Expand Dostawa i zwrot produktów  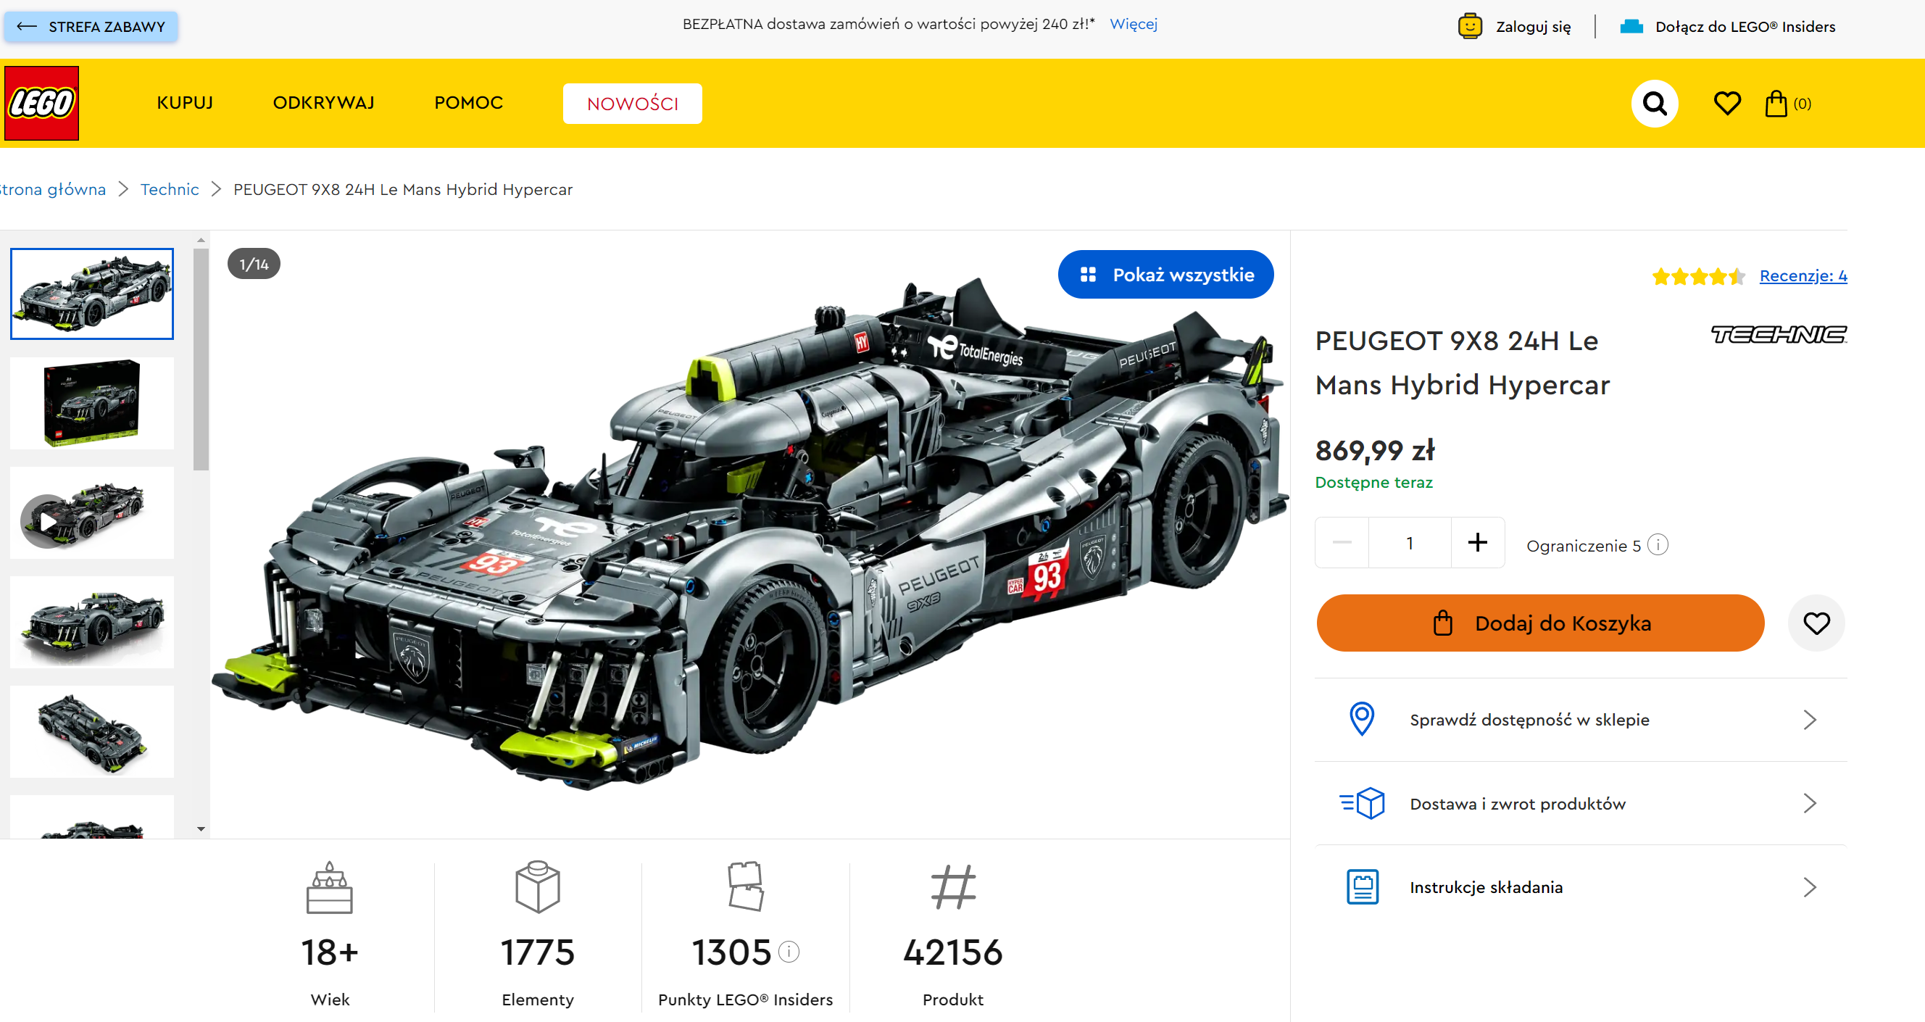click(1581, 804)
